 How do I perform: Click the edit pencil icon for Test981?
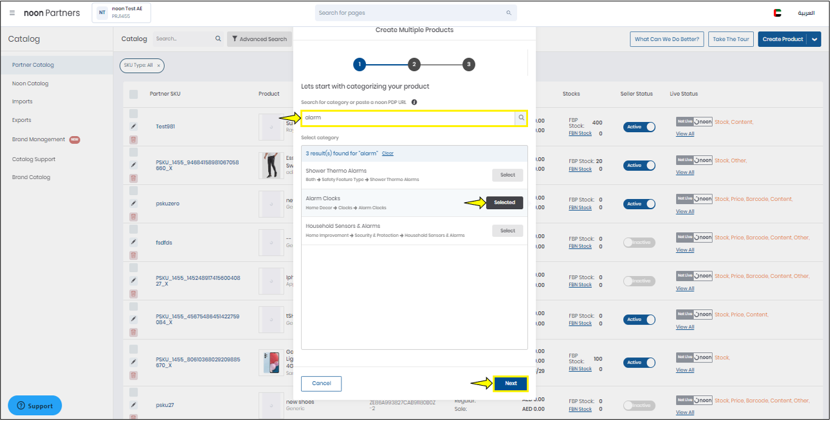click(134, 126)
